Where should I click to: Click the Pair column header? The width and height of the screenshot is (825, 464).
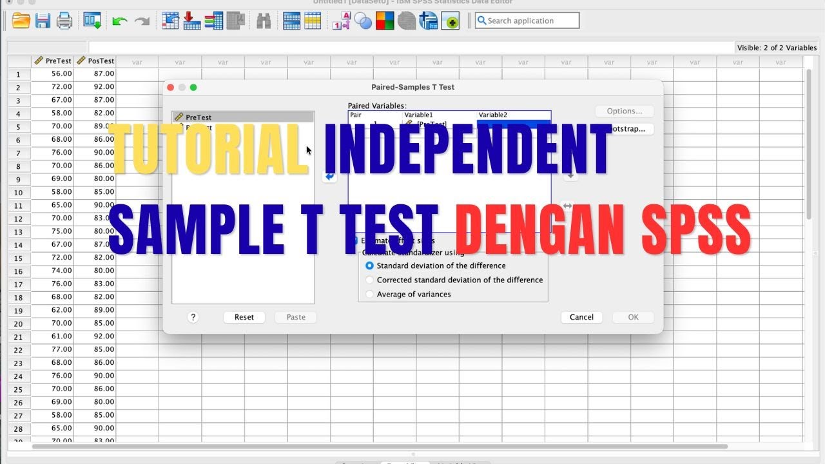(375, 115)
